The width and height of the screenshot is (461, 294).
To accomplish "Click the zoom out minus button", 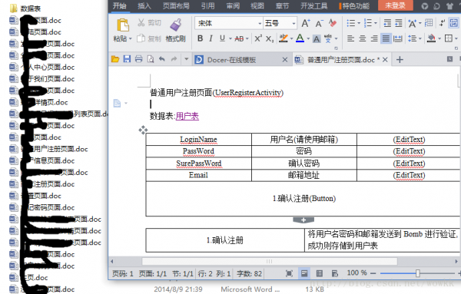I will tap(373, 273).
